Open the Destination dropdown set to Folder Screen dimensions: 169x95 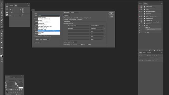pos(75,12)
